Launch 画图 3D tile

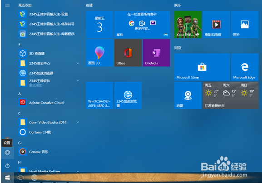pos(99,53)
